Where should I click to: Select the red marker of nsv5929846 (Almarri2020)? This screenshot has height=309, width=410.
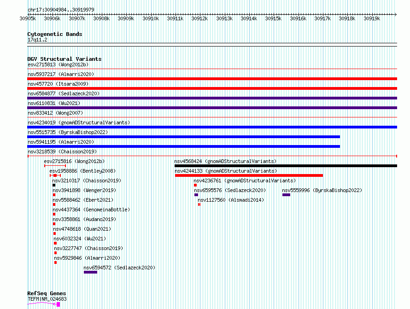pyautogui.click(x=55, y=262)
